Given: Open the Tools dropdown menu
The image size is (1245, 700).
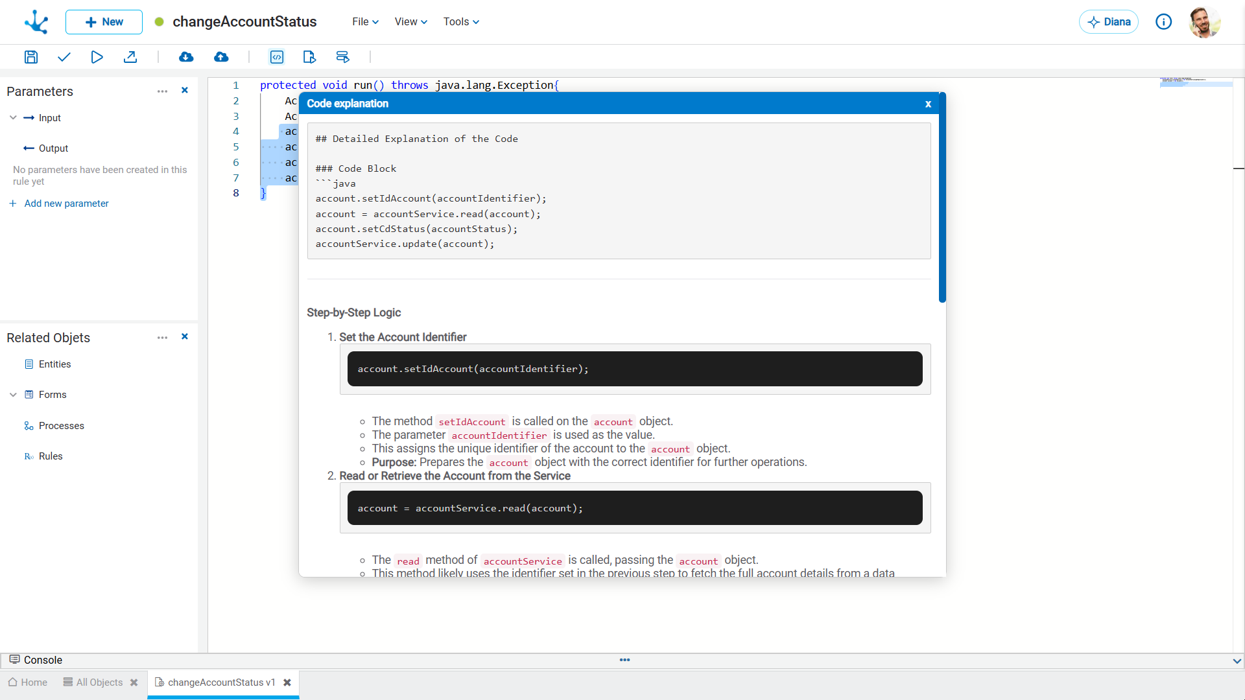Looking at the screenshot, I should [x=461, y=22].
